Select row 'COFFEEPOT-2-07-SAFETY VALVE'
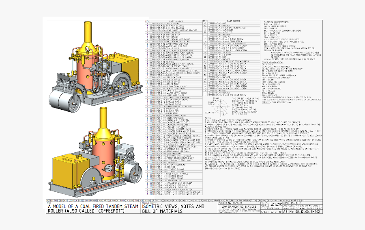The image size is (365, 230). point(174,91)
